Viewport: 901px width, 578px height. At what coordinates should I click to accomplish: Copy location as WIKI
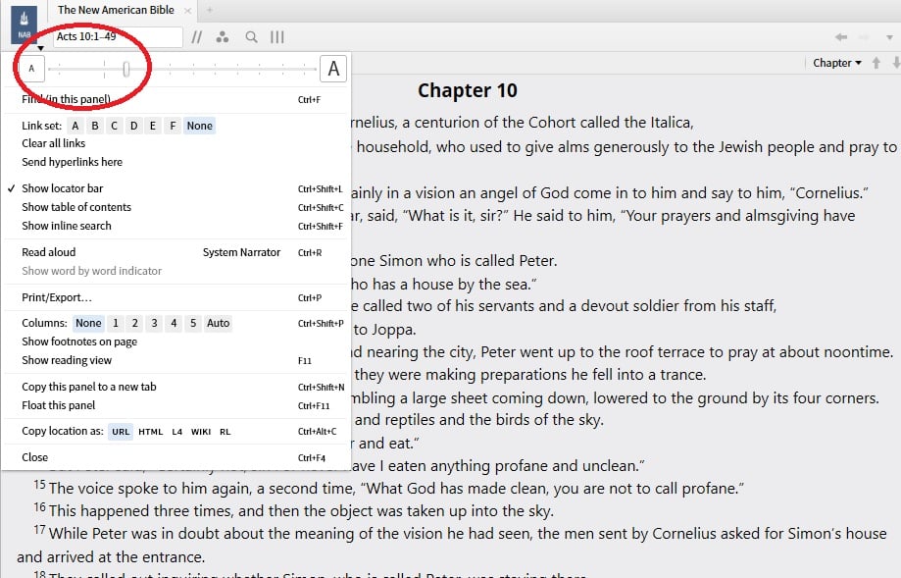click(201, 432)
